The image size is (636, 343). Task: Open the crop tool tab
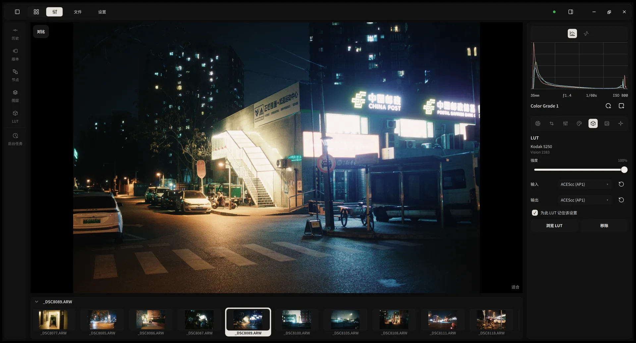click(552, 123)
